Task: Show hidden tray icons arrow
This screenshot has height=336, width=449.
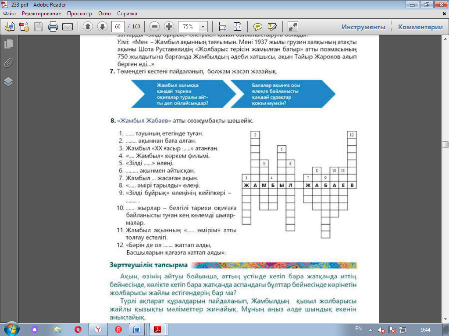Action: pyautogui.click(x=371, y=330)
